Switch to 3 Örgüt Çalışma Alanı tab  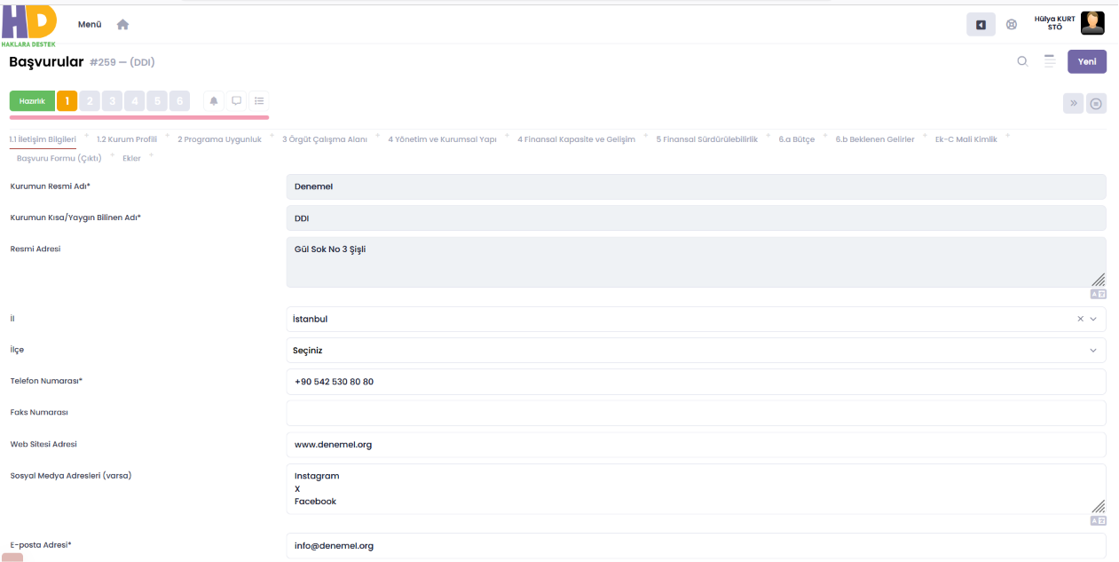click(x=325, y=139)
